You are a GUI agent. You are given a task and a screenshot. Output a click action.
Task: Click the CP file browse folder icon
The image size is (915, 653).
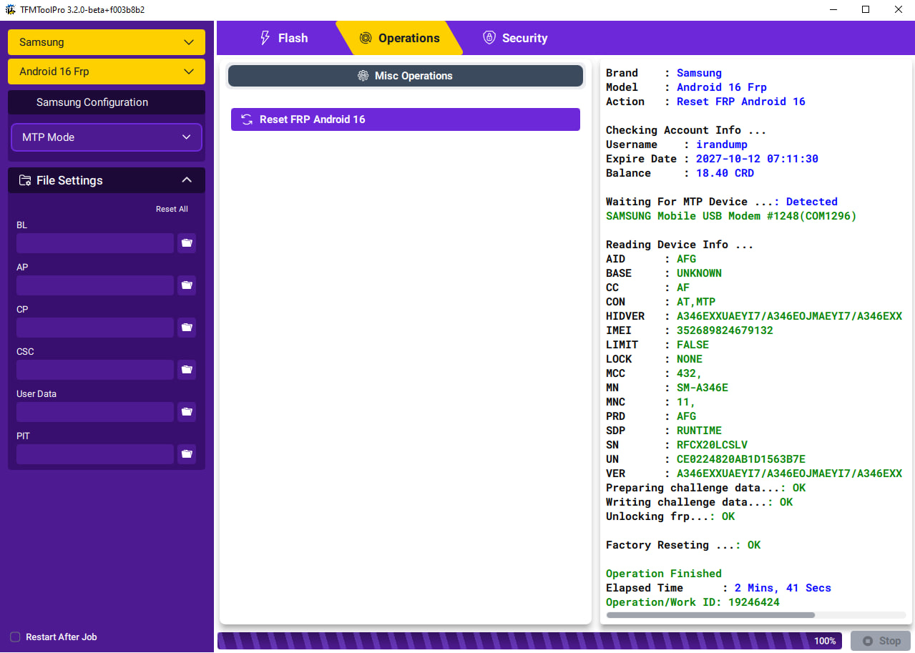click(187, 328)
